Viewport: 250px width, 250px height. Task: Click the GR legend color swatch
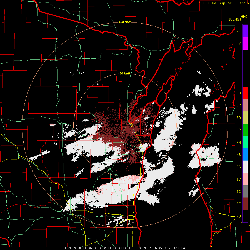pyautogui.click(x=245, y=105)
